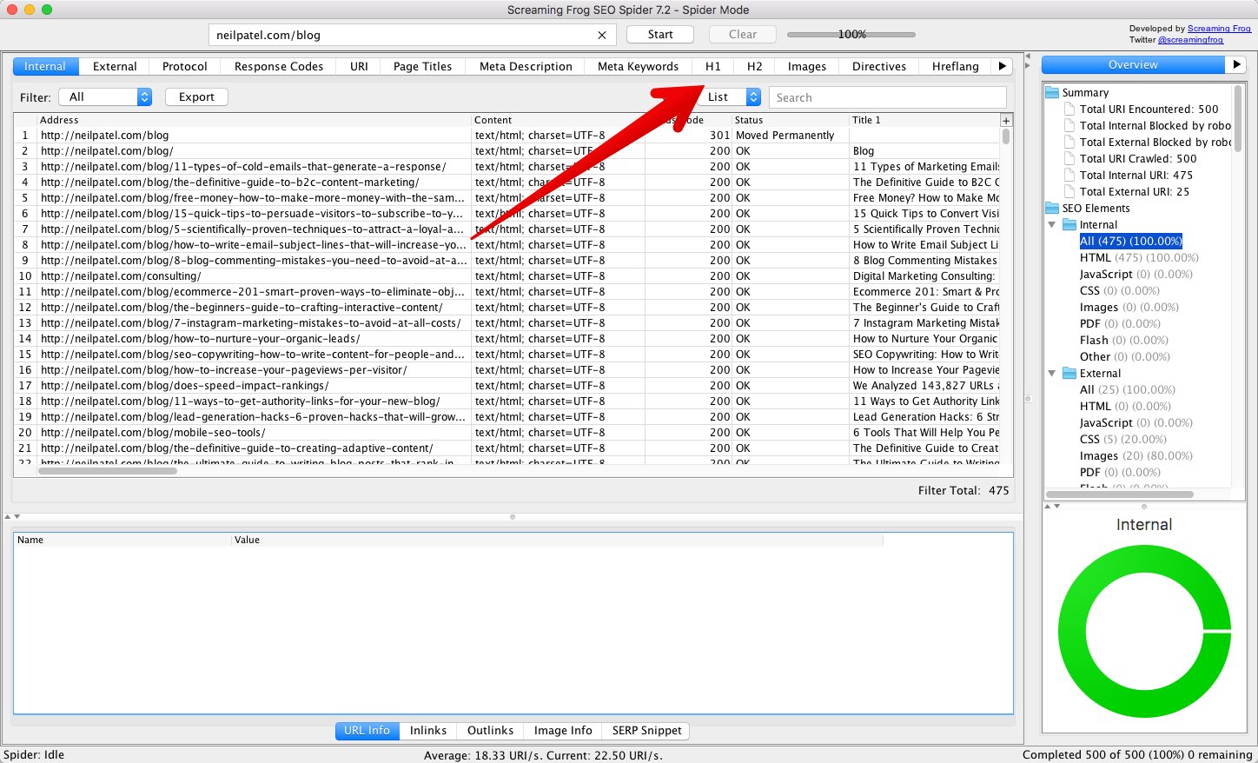The width and height of the screenshot is (1258, 763).
Task: Open the Inlinks bottom tab
Action: point(428,731)
